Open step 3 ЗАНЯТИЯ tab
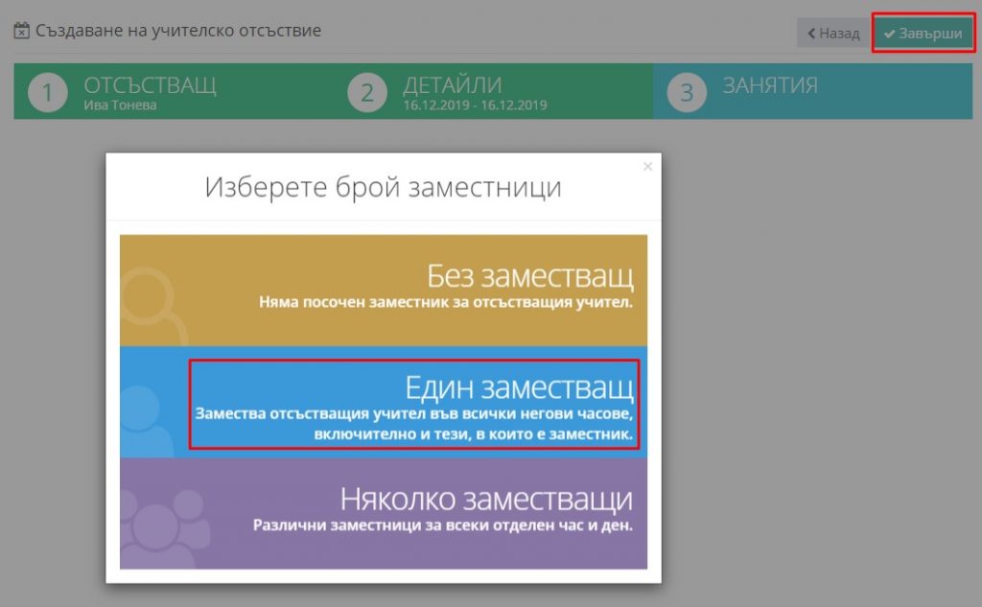Viewport: 982px width, 607px height. pyautogui.click(x=813, y=91)
